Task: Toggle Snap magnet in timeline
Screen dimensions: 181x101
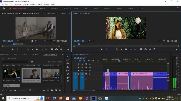Action: click(80, 61)
